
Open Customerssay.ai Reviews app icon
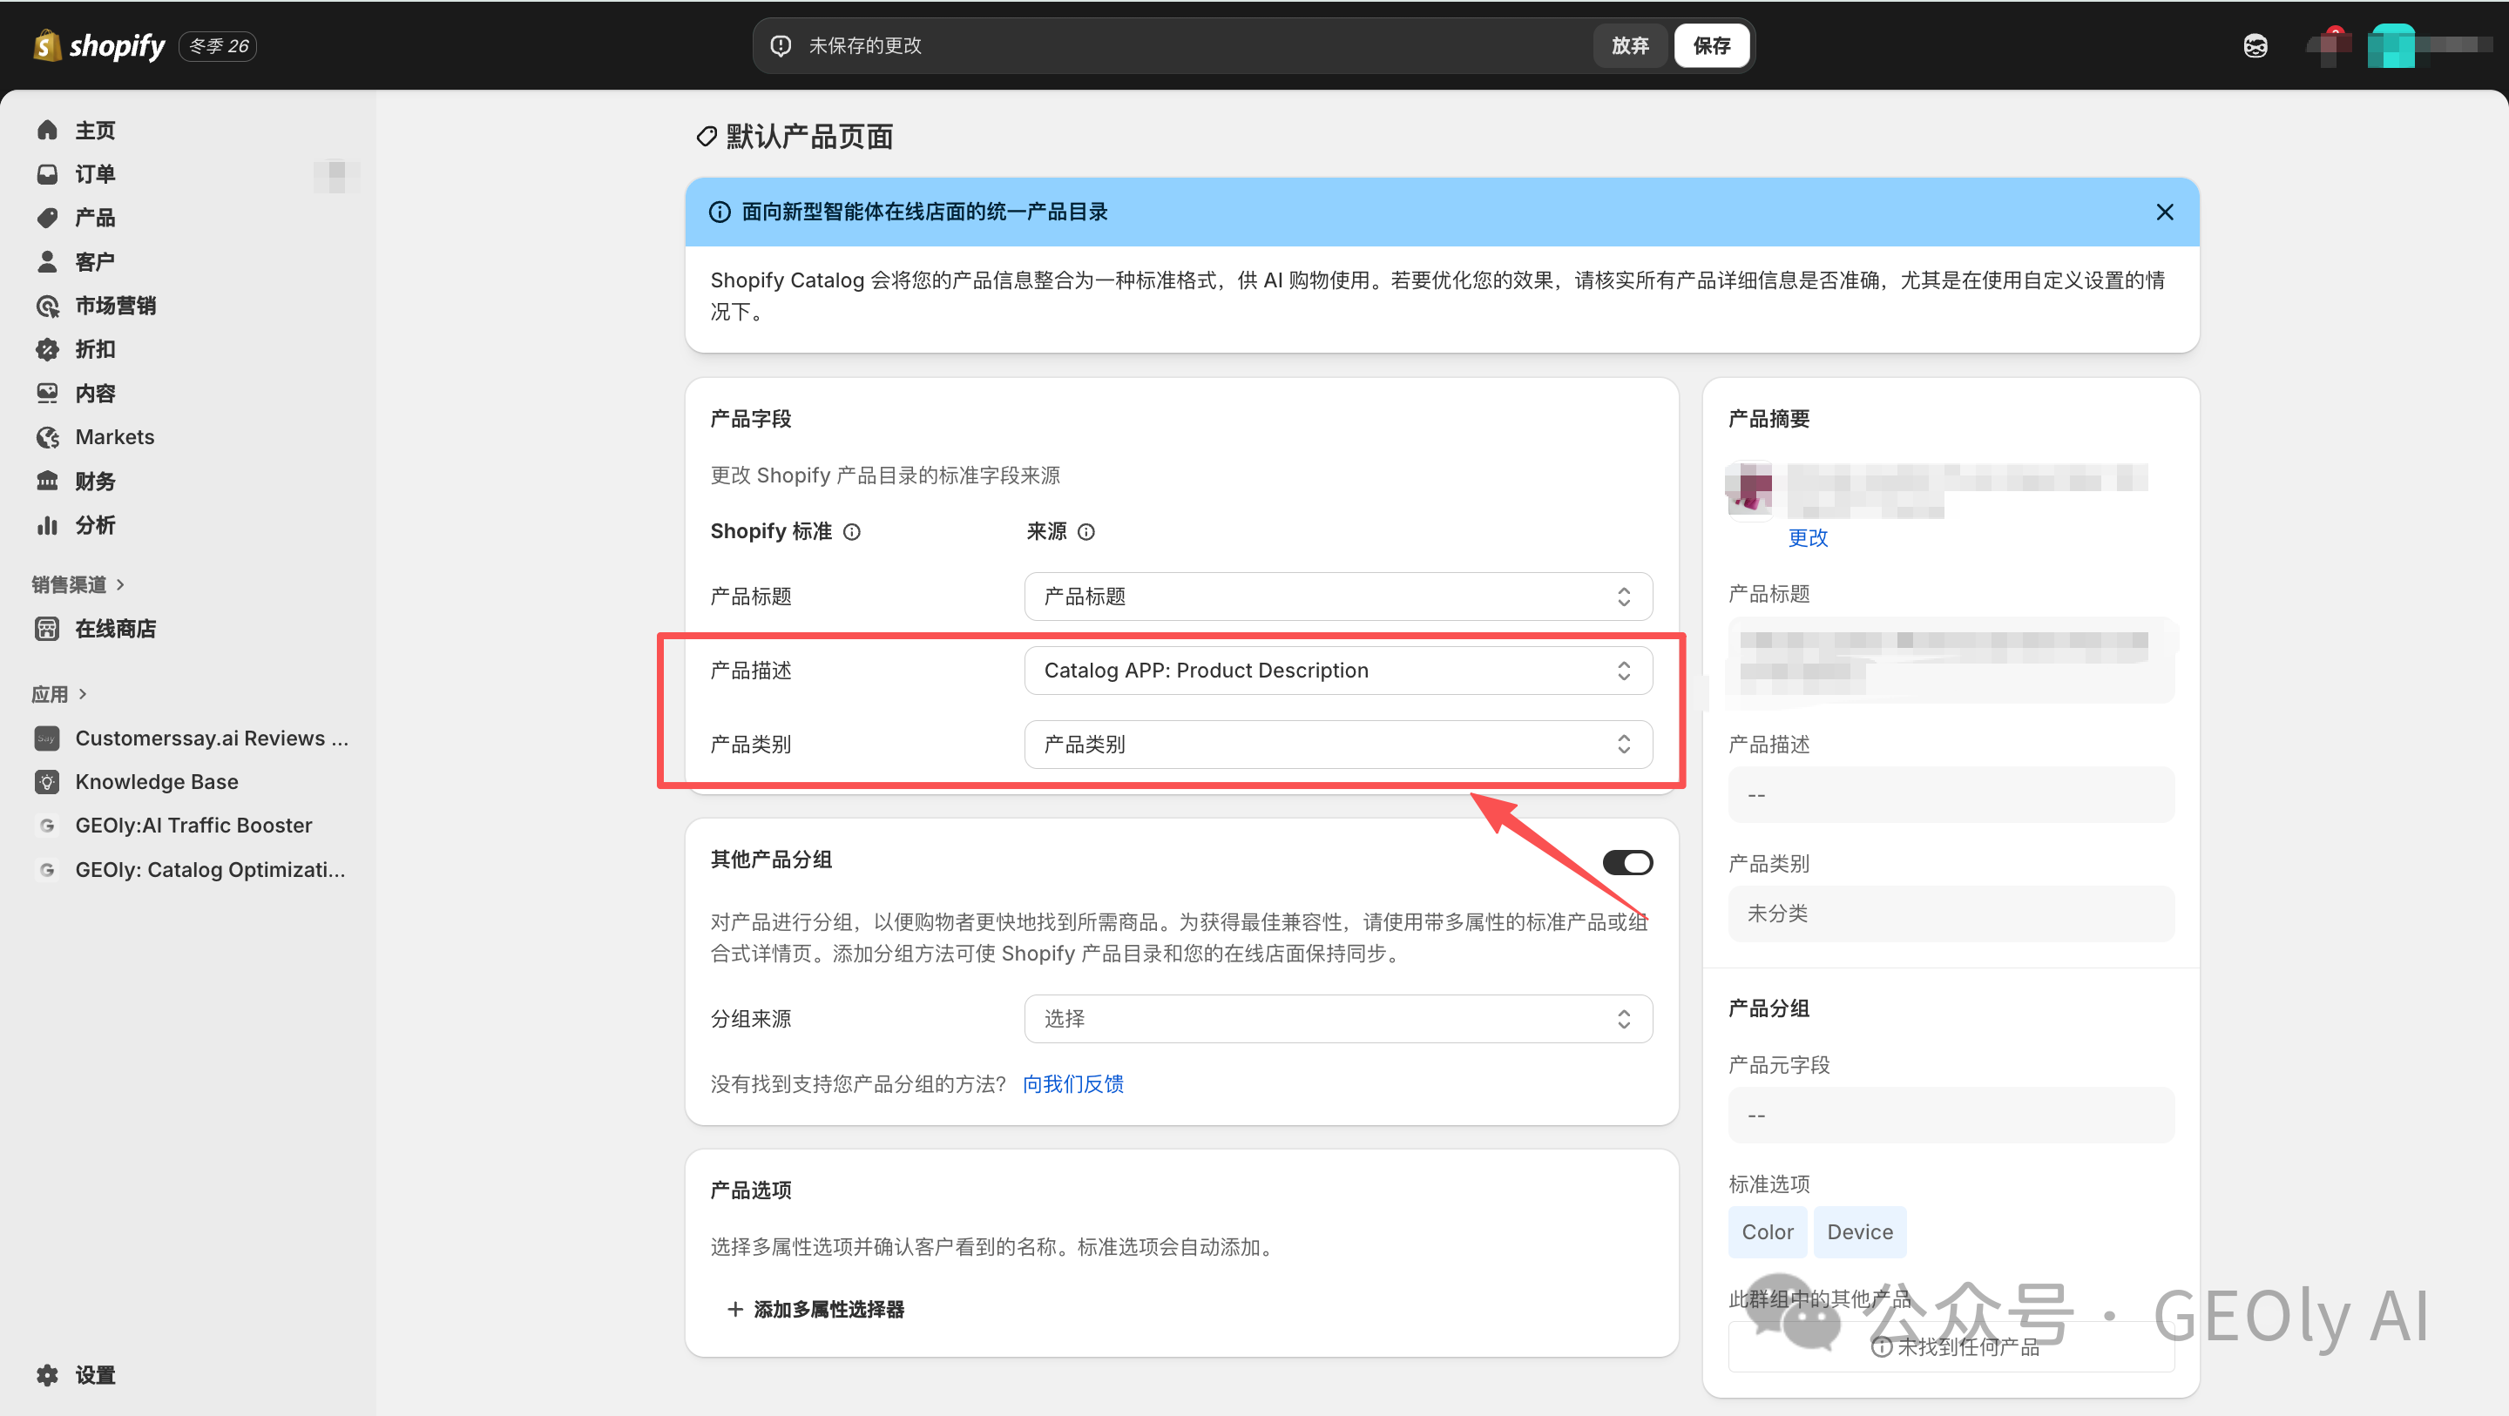point(47,738)
